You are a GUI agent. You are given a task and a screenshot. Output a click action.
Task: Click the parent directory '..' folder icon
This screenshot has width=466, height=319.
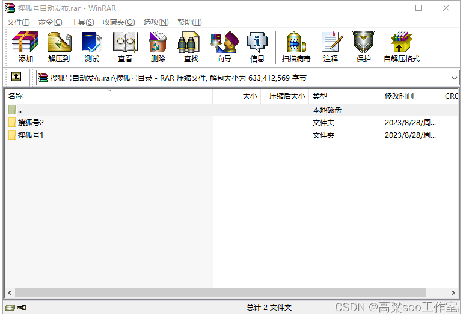coord(12,110)
